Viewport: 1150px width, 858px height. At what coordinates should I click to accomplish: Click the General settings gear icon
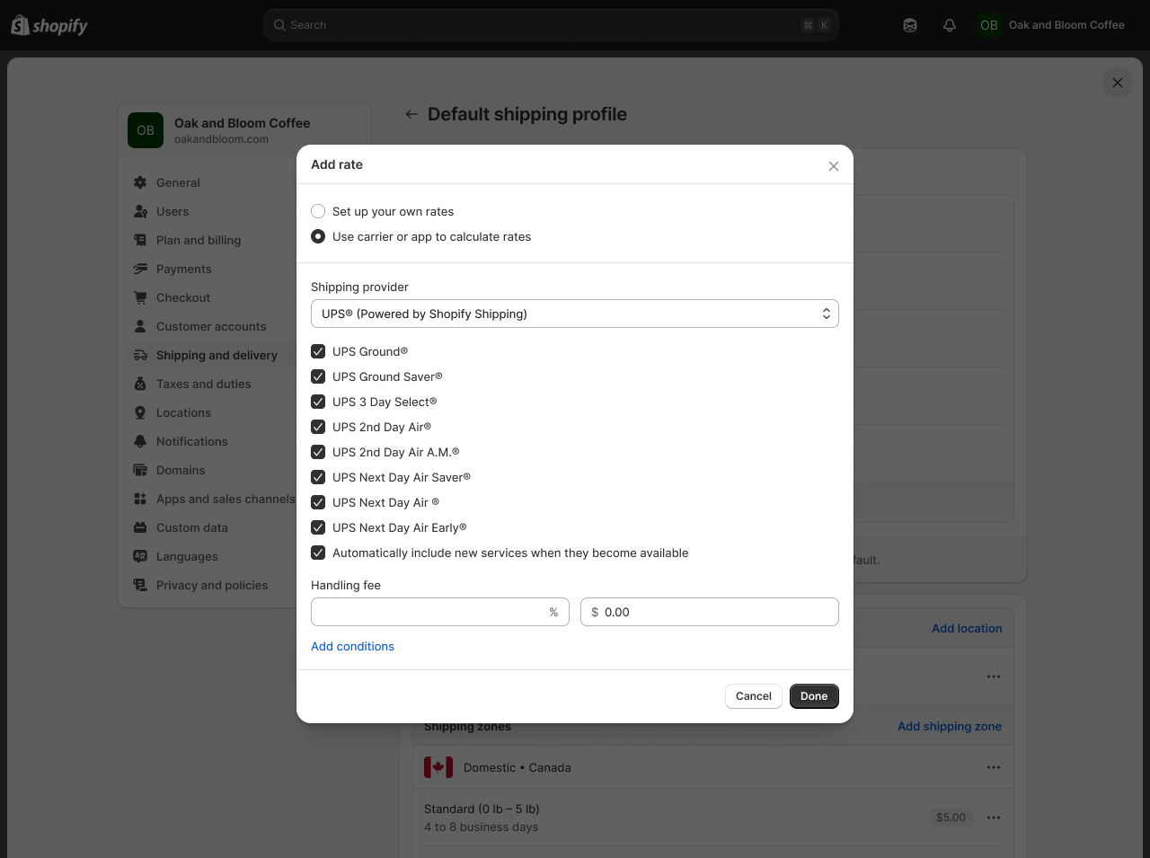pyautogui.click(x=140, y=182)
